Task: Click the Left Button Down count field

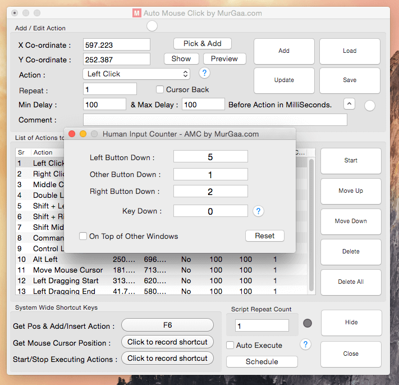Action: 210,156
